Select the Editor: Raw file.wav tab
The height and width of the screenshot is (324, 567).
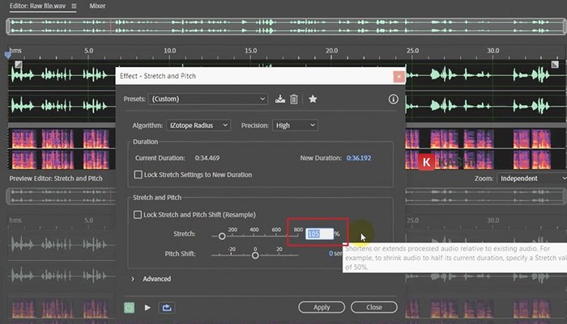(x=37, y=6)
